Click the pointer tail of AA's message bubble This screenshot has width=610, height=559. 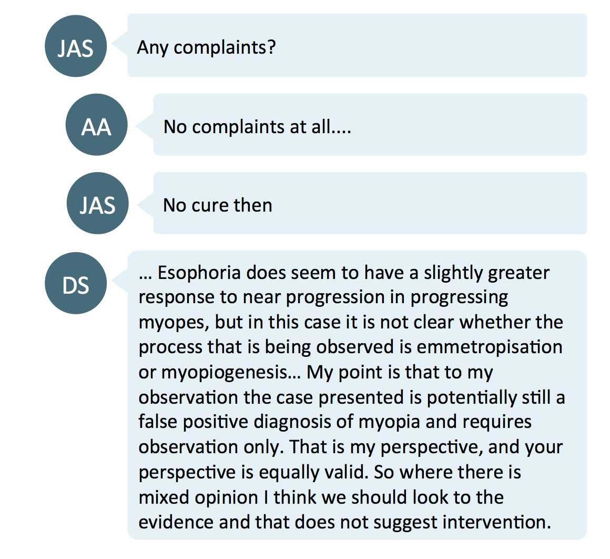click(145, 126)
